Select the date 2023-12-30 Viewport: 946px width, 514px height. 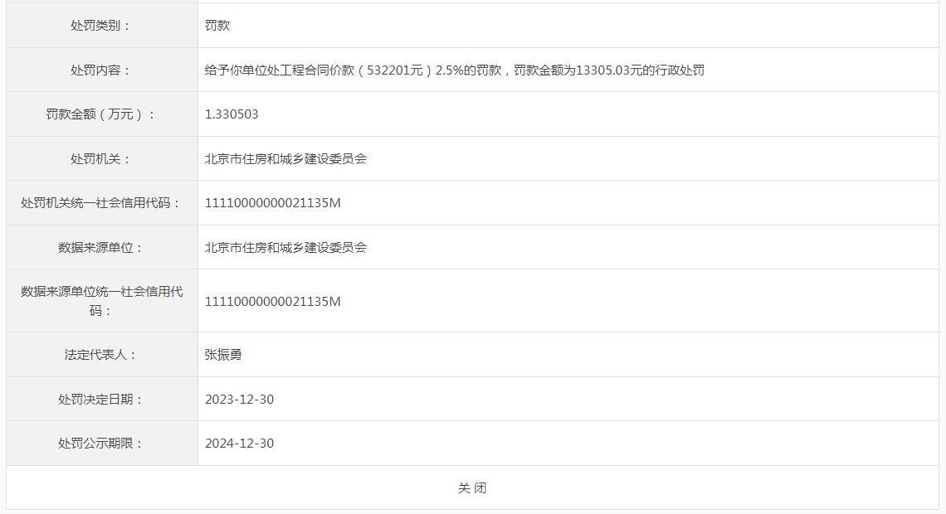click(240, 399)
